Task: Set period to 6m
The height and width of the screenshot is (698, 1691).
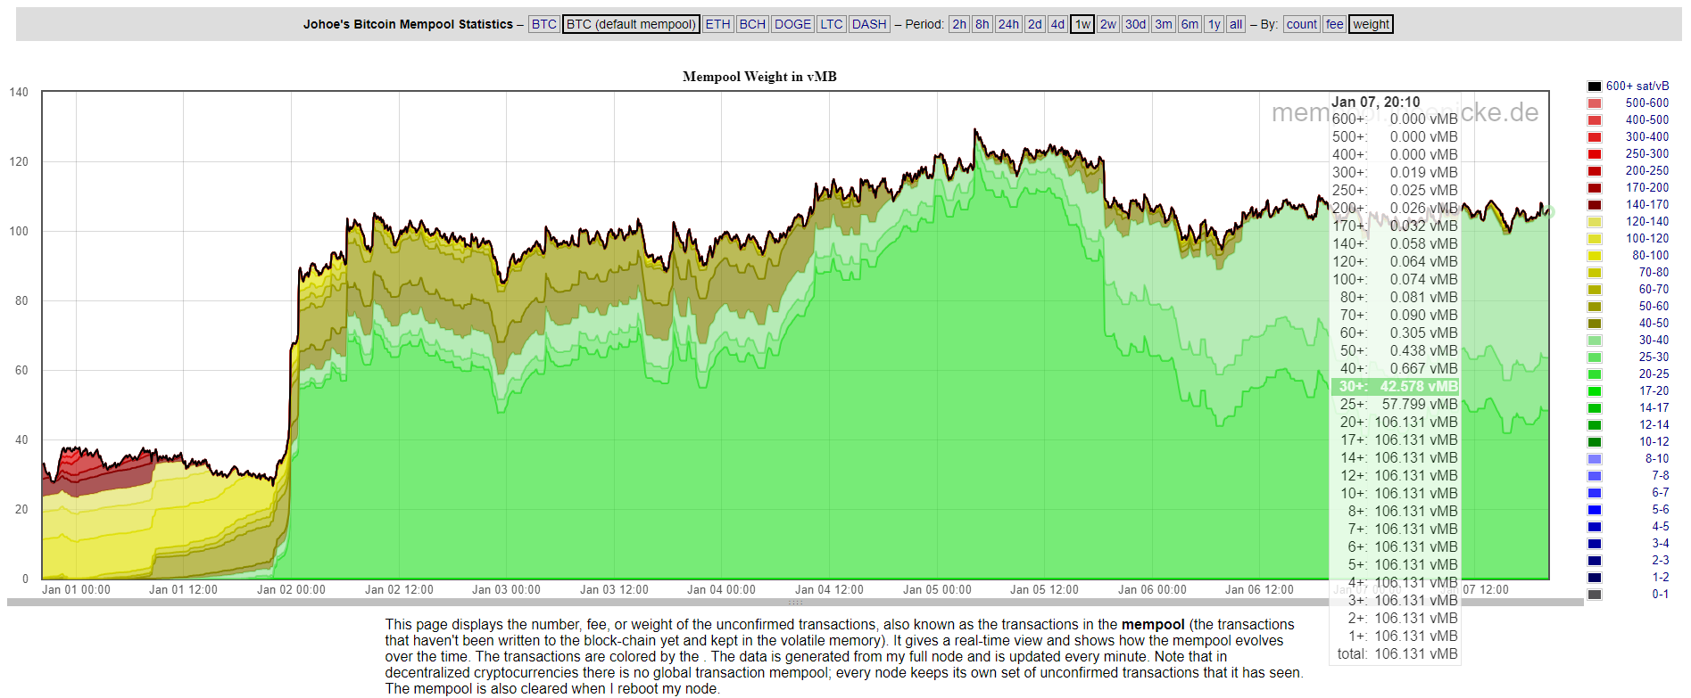Action: [1190, 24]
